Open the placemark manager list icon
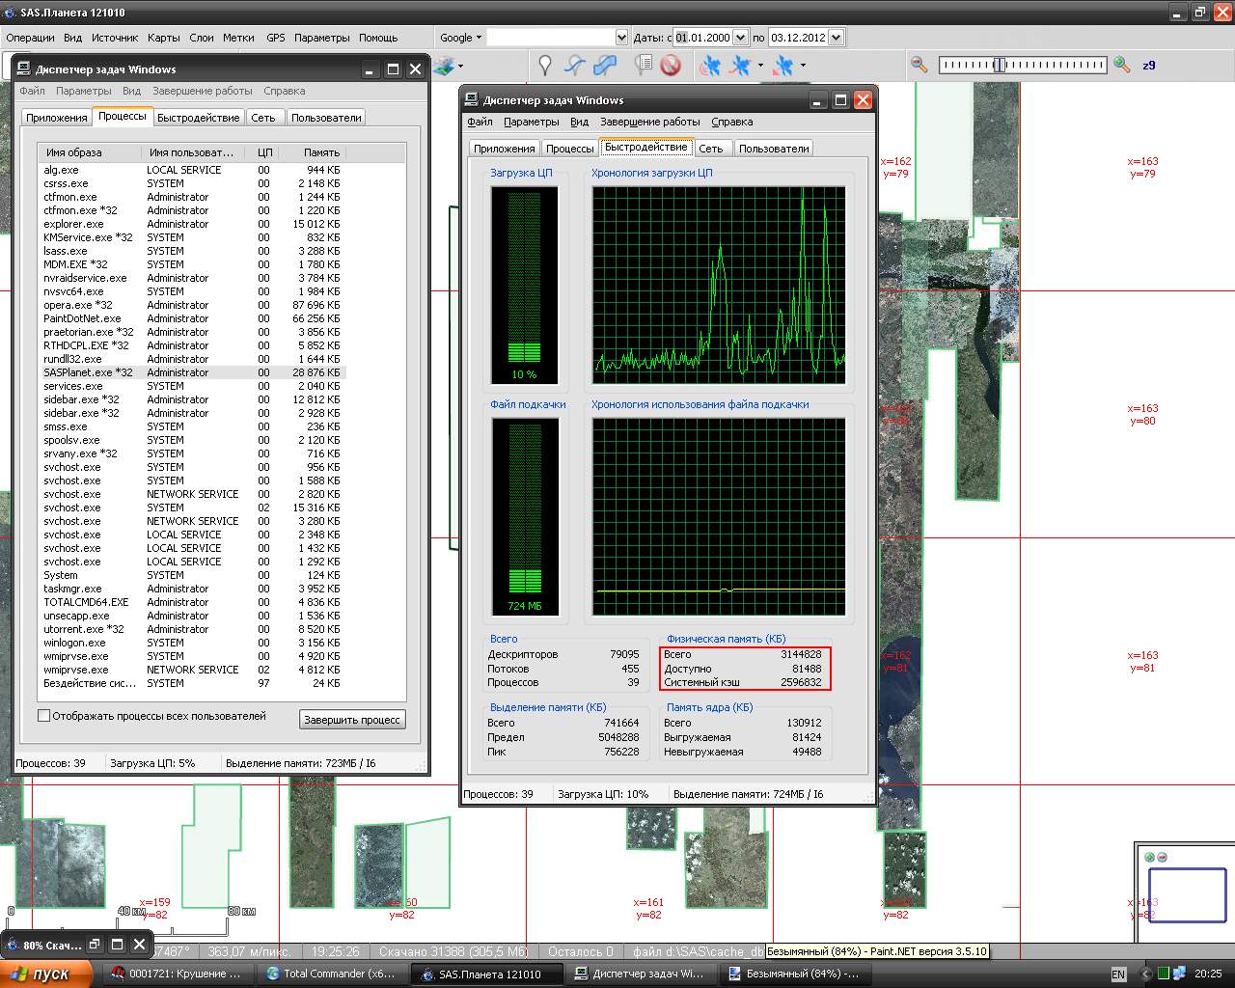1235x988 pixels. coord(644,66)
